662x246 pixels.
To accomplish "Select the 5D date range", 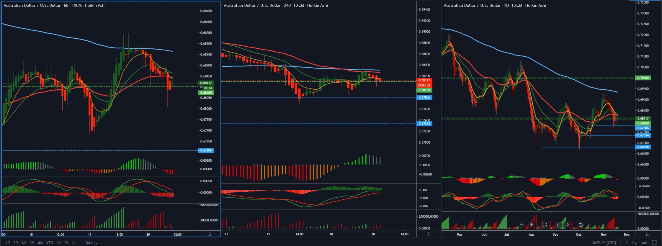I will click(x=16, y=243).
